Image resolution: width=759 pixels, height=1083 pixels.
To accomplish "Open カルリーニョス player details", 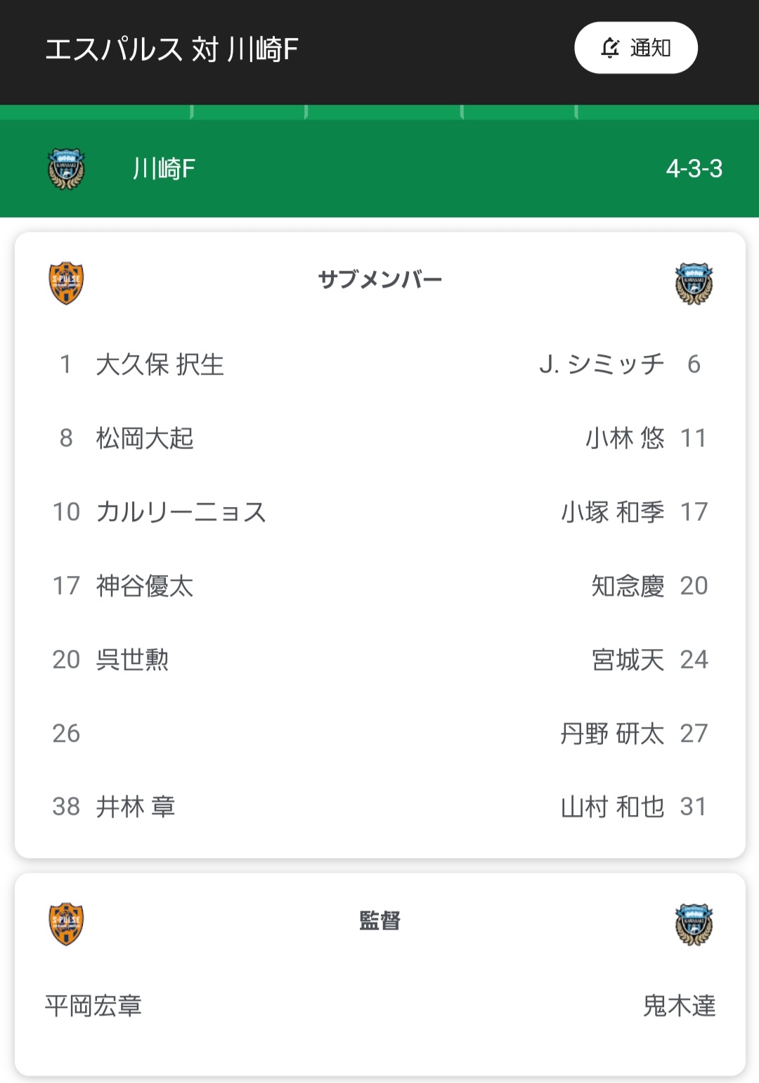I will click(x=181, y=512).
